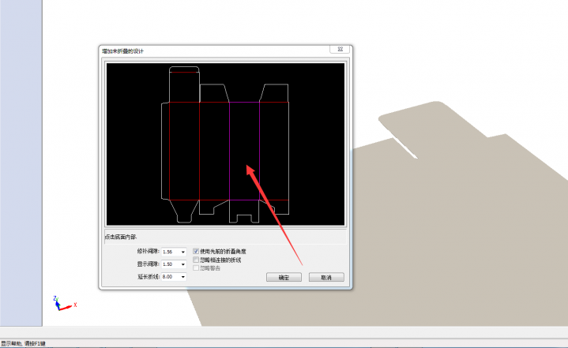Click the 取消 button
The height and width of the screenshot is (348, 568).
(326, 278)
